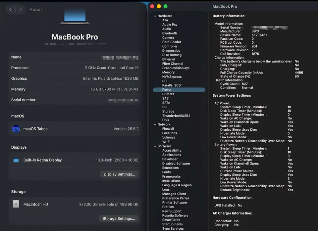This screenshot has width=318, height=231.
Task: Select Card Reader in the sidebar
Action: click(172, 42)
